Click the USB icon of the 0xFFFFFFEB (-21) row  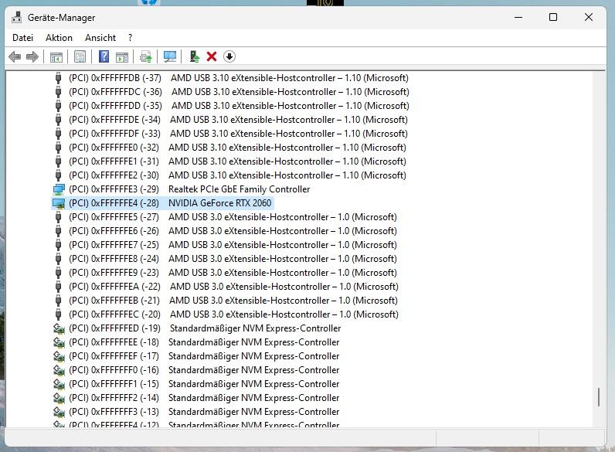click(x=59, y=301)
